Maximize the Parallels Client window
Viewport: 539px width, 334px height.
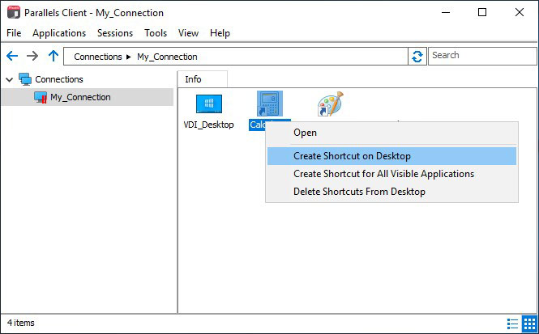(482, 13)
